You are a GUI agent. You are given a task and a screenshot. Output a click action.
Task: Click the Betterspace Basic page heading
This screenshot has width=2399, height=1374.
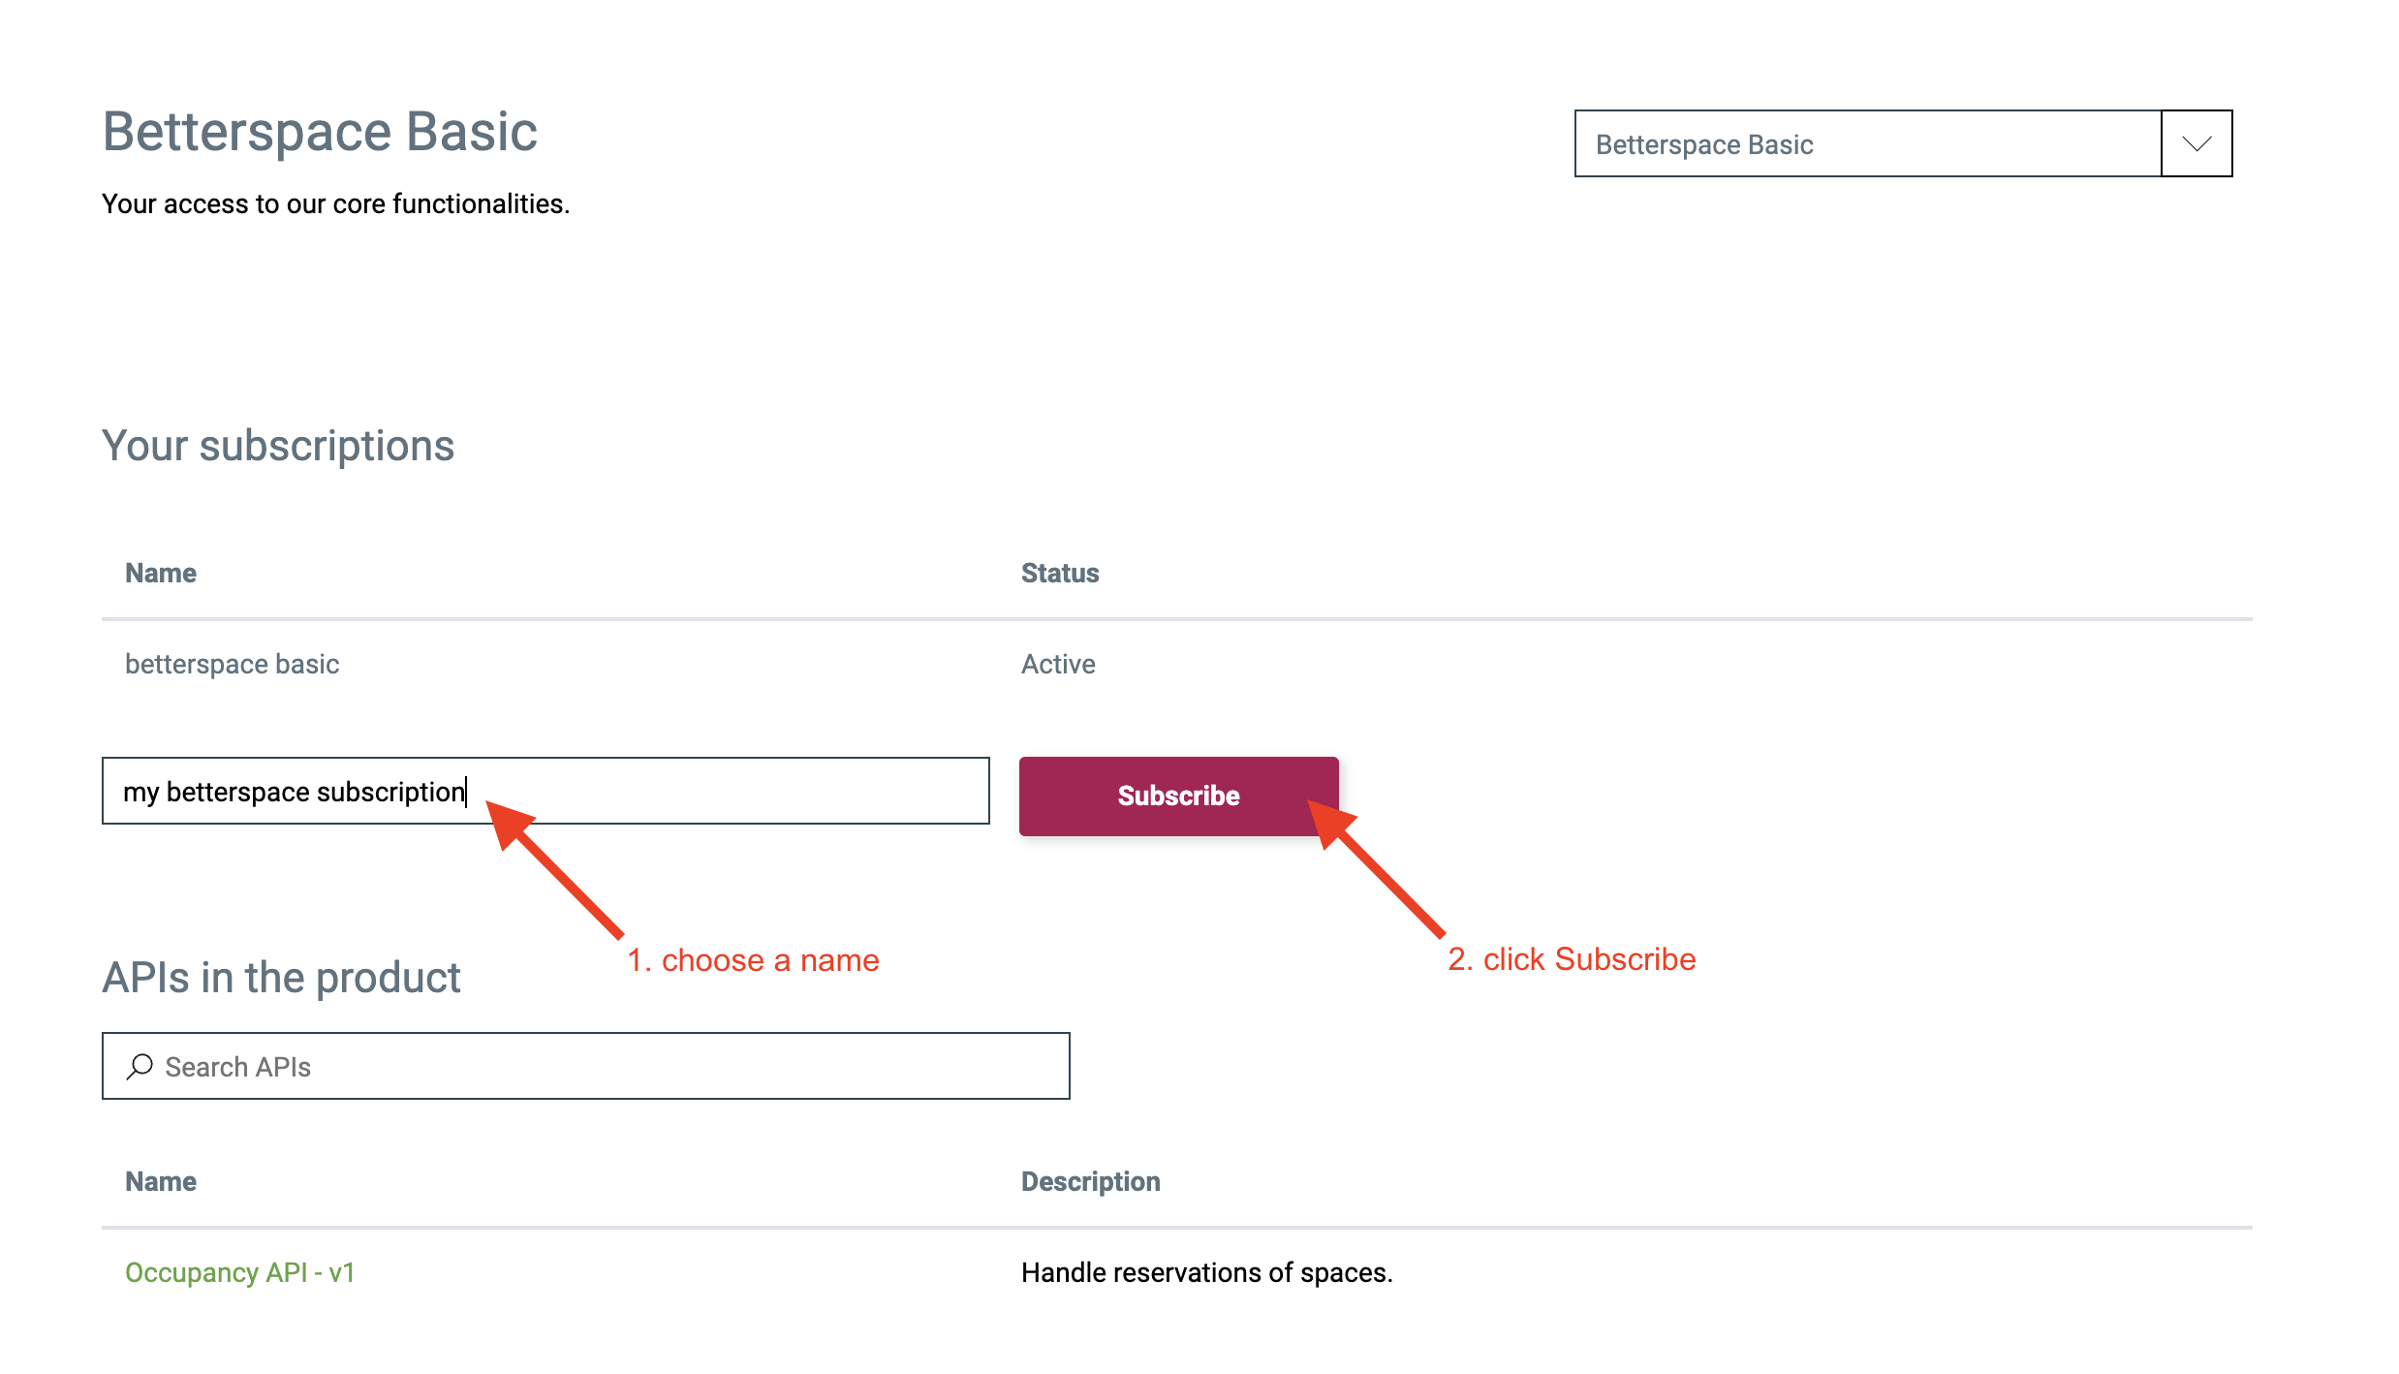point(320,132)
